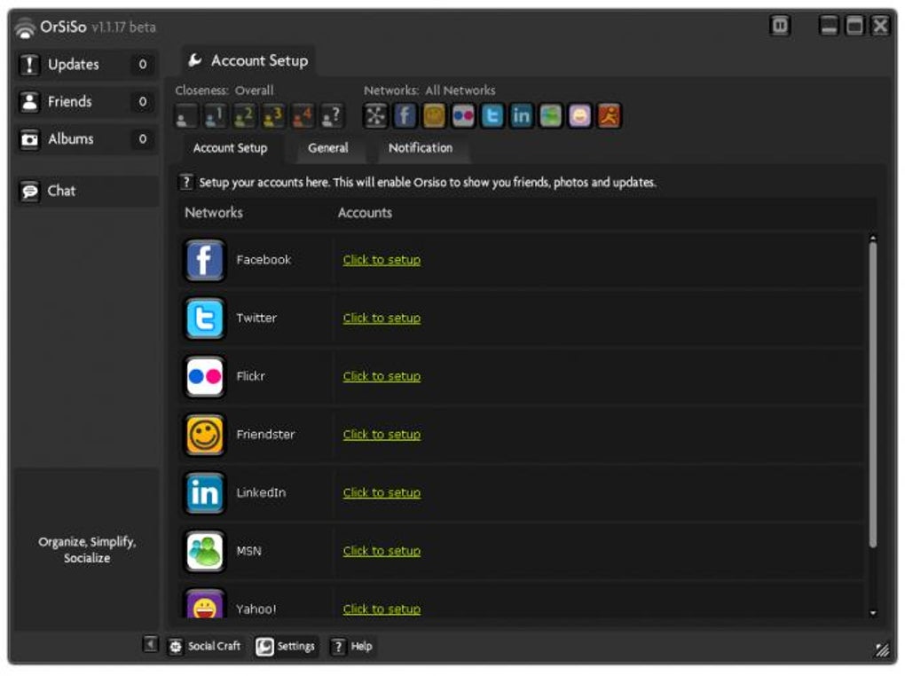Screen dimensions: 905x676
Task: Click the Updates exclamation icon
Action: [29, 64]
